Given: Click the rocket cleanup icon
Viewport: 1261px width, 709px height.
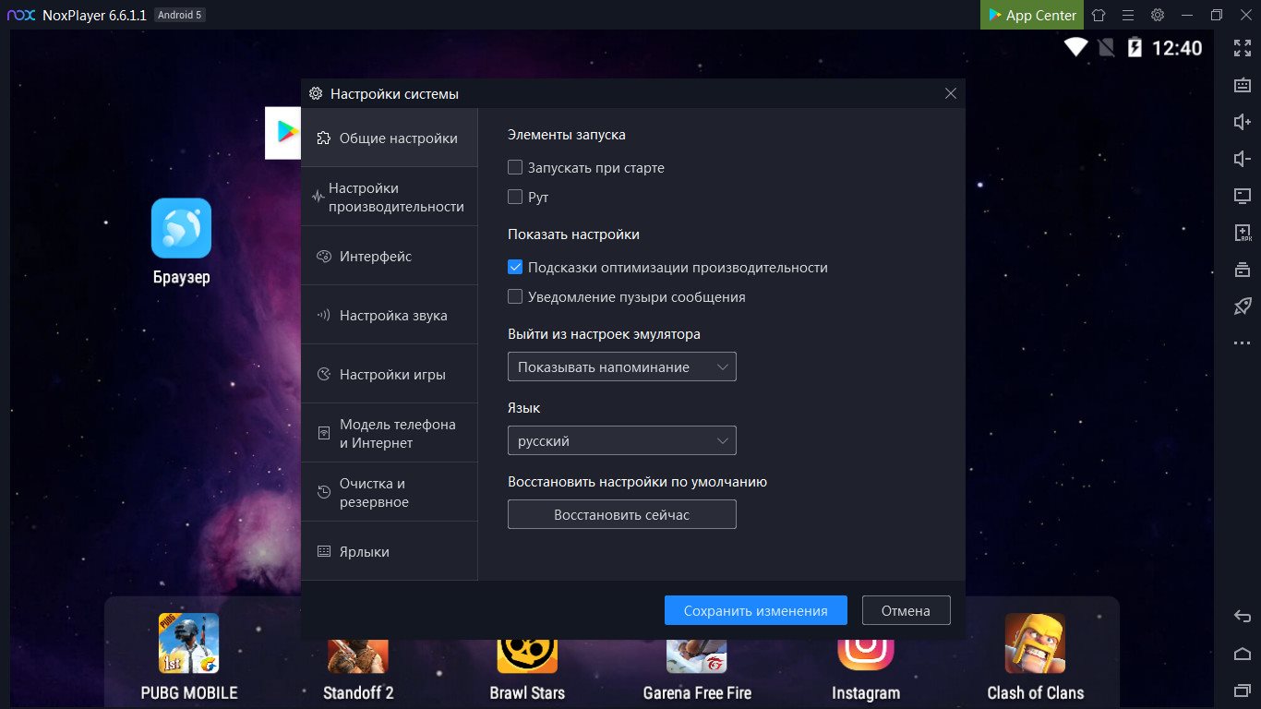Looking at the screenshot, I should 1242,306.
